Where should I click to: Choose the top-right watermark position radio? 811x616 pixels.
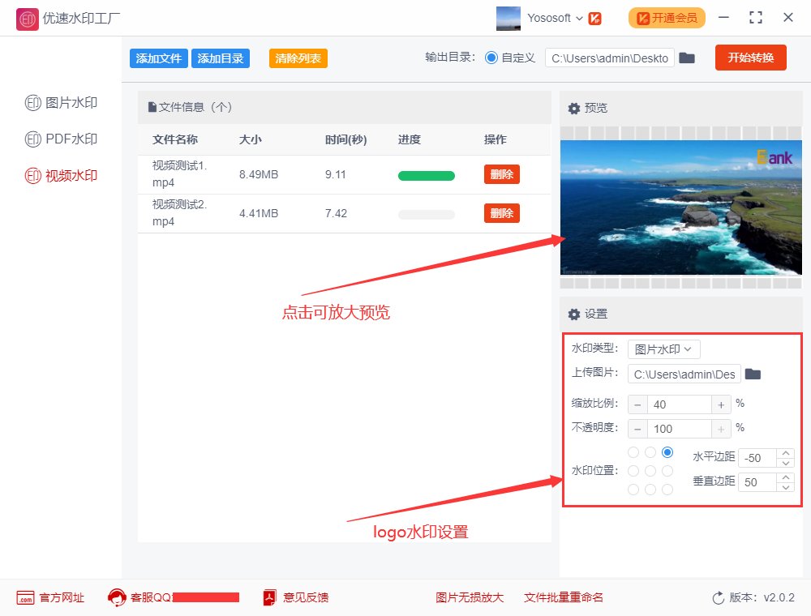tap(667, 451)
